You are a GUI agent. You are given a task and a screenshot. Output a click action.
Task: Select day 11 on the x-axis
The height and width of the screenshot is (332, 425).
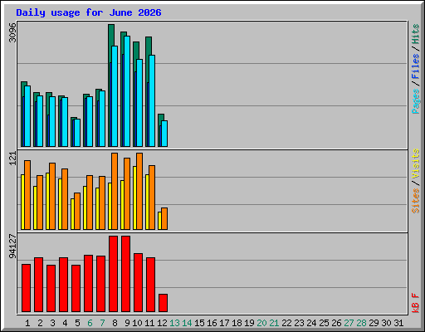coord(149,323)
